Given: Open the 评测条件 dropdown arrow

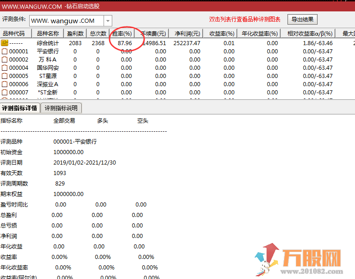Looking at the screenshot, I should tap(108, 21).
